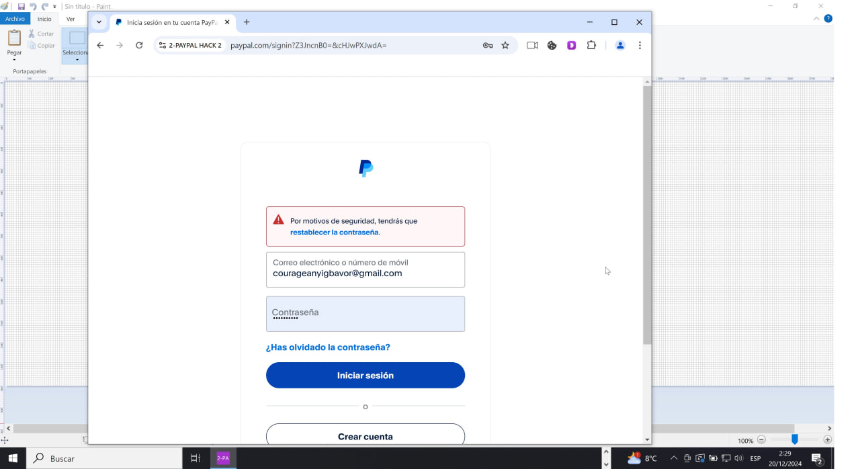This screenshot has height=469, width=860.
Task: Open the notification center icon
Action: tap(817, 459)
